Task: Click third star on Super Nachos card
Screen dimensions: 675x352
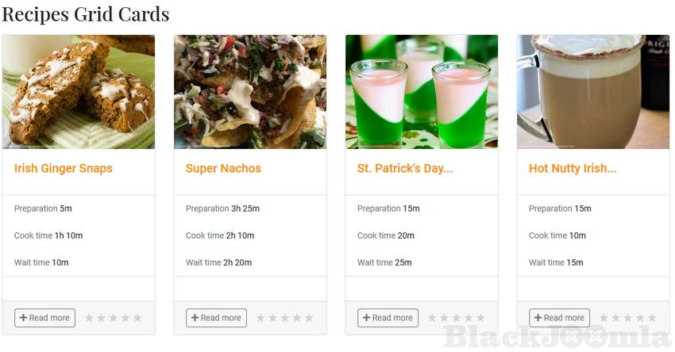Action: tap(284, 318)
